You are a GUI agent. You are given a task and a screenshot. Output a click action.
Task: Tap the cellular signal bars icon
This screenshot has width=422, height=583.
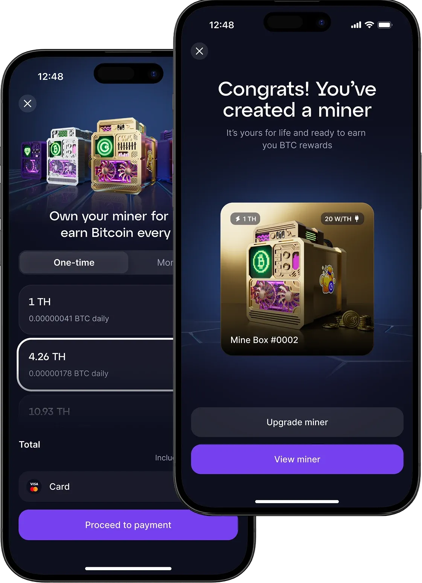click(356, 25)
